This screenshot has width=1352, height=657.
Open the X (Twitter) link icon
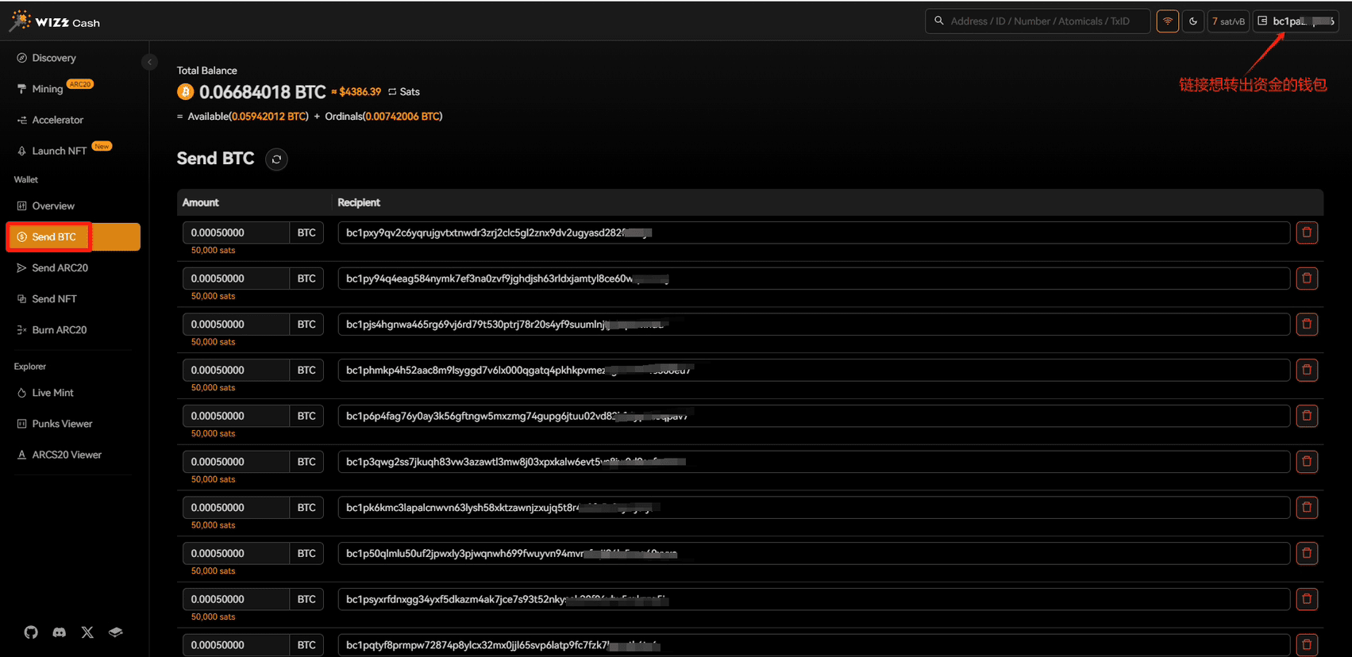[87, 632]
